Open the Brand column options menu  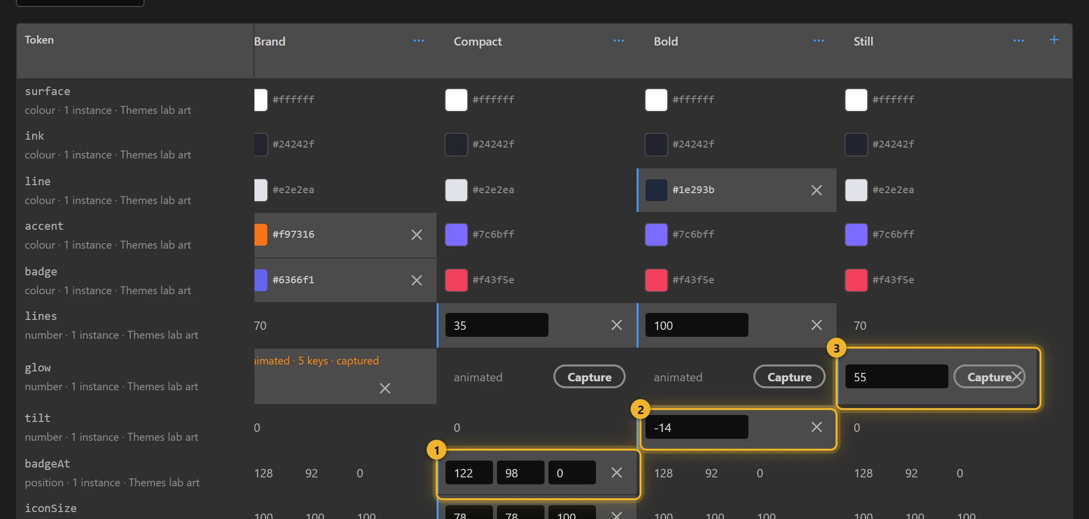coord(419,41)
